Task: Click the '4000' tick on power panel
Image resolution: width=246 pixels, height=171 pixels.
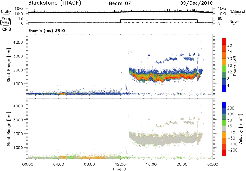Action: coord(18,42)
